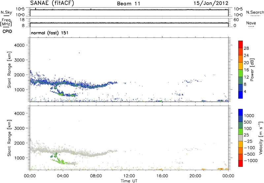Click the Time UT axis title
Screen dimensions: 264x183
click(x=129, y=181)
